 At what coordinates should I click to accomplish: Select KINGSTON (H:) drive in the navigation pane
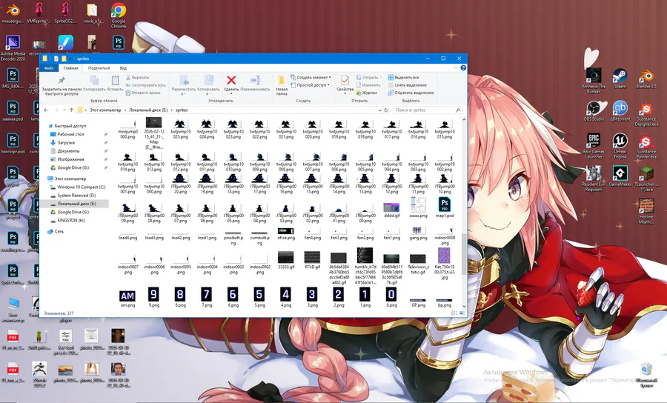71,221
